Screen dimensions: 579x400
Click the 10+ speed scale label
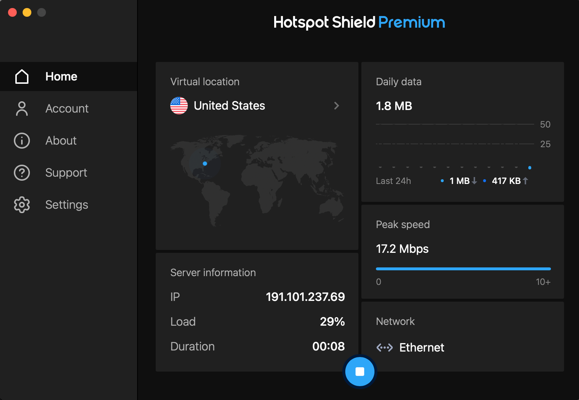pos(543,282)
